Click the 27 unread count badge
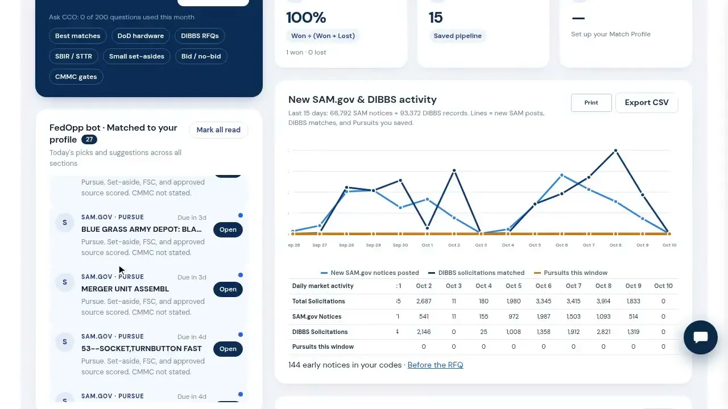This screenshot has width=728, height=409. (x=89, y=140)
